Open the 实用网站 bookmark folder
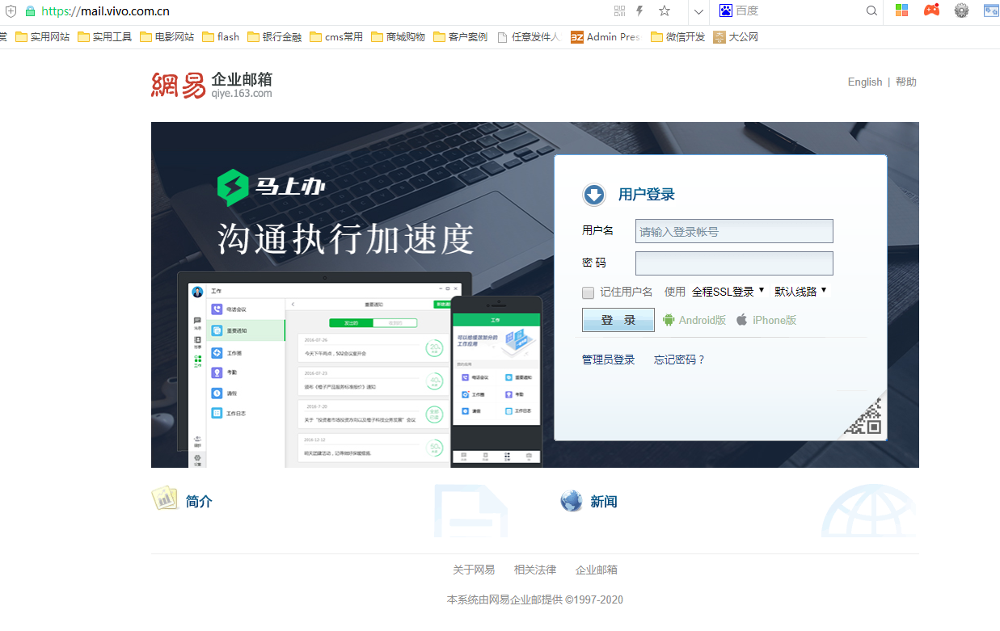Image resolution: width=1000 pixels, height=631 pixels. [43, 36]
